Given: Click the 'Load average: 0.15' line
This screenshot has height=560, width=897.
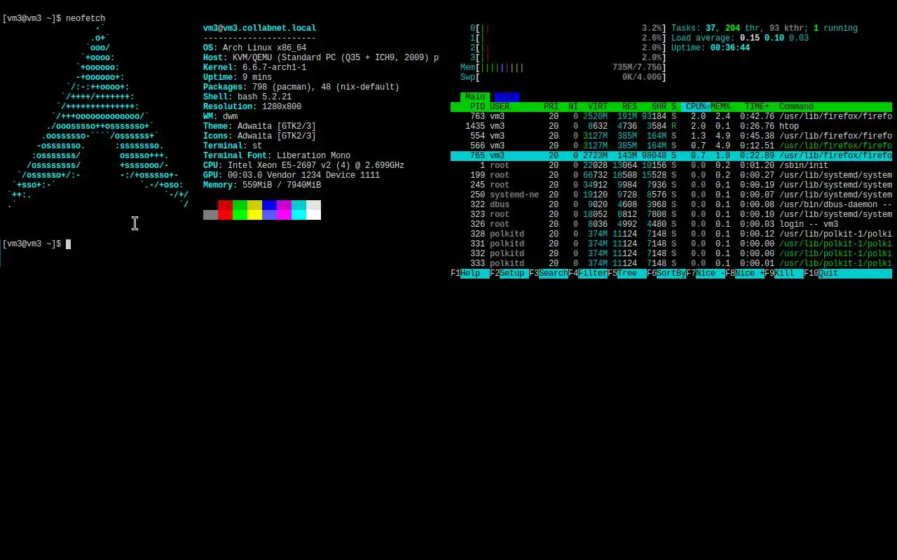Looking at the screenshot, I should click(740, 38).
